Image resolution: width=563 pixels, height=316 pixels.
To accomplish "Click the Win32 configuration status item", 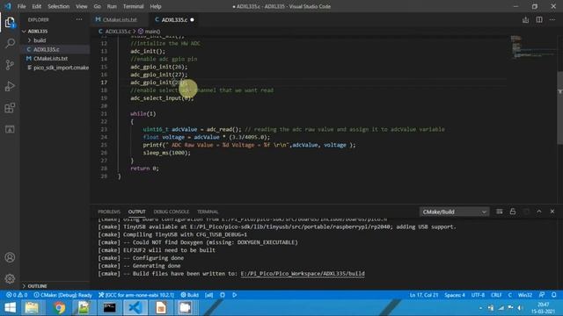I will click(524, 295).
